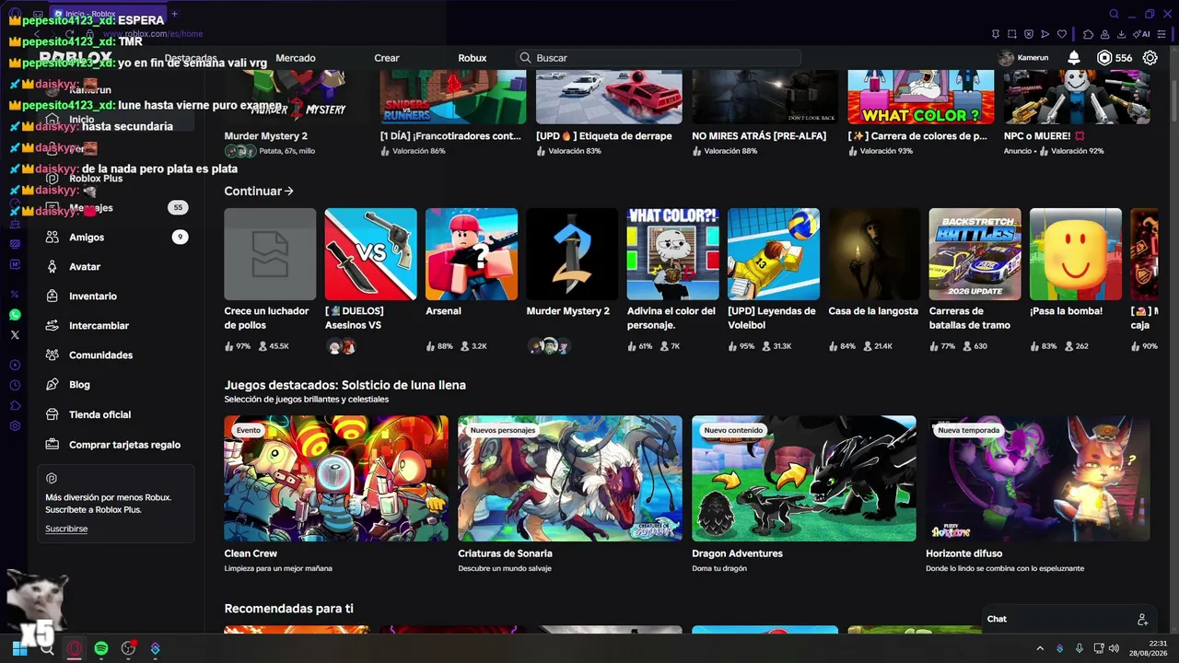Open Horizonte difuso featured game
The height and width of the screenshot is (663, 1179).
click(1038, 478)
